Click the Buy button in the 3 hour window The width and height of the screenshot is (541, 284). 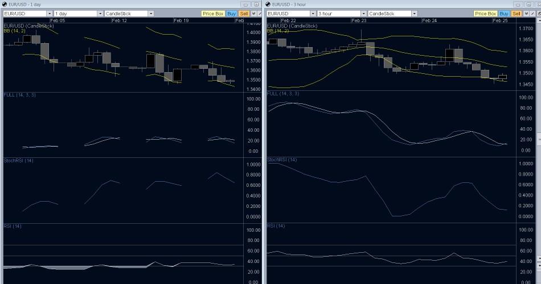[504, 14]
